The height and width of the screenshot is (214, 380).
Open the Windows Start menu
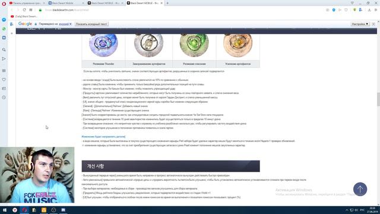click(x=5, y=210)
